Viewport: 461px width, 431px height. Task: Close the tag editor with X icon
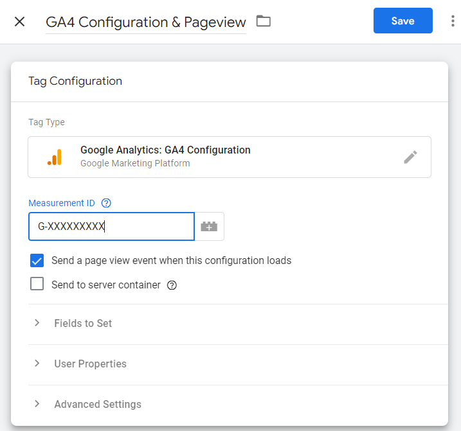20,21
